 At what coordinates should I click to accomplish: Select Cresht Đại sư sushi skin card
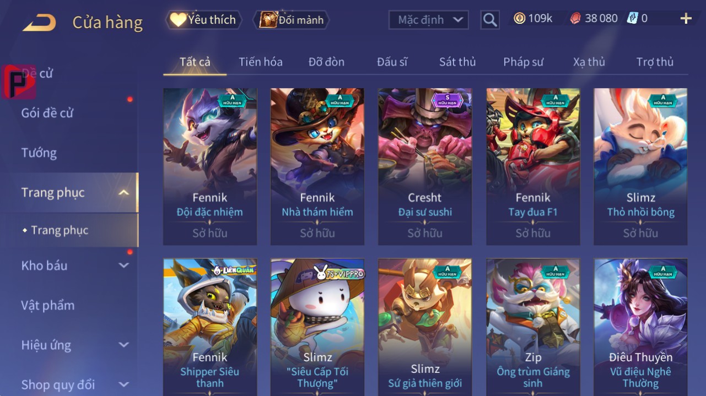point(425,166)
